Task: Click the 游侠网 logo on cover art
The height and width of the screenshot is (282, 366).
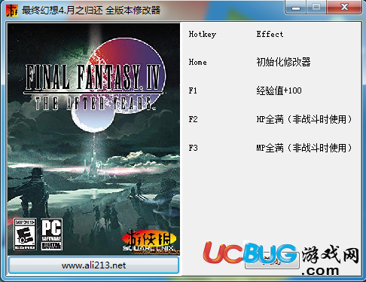Action: (x=149, y=238)
